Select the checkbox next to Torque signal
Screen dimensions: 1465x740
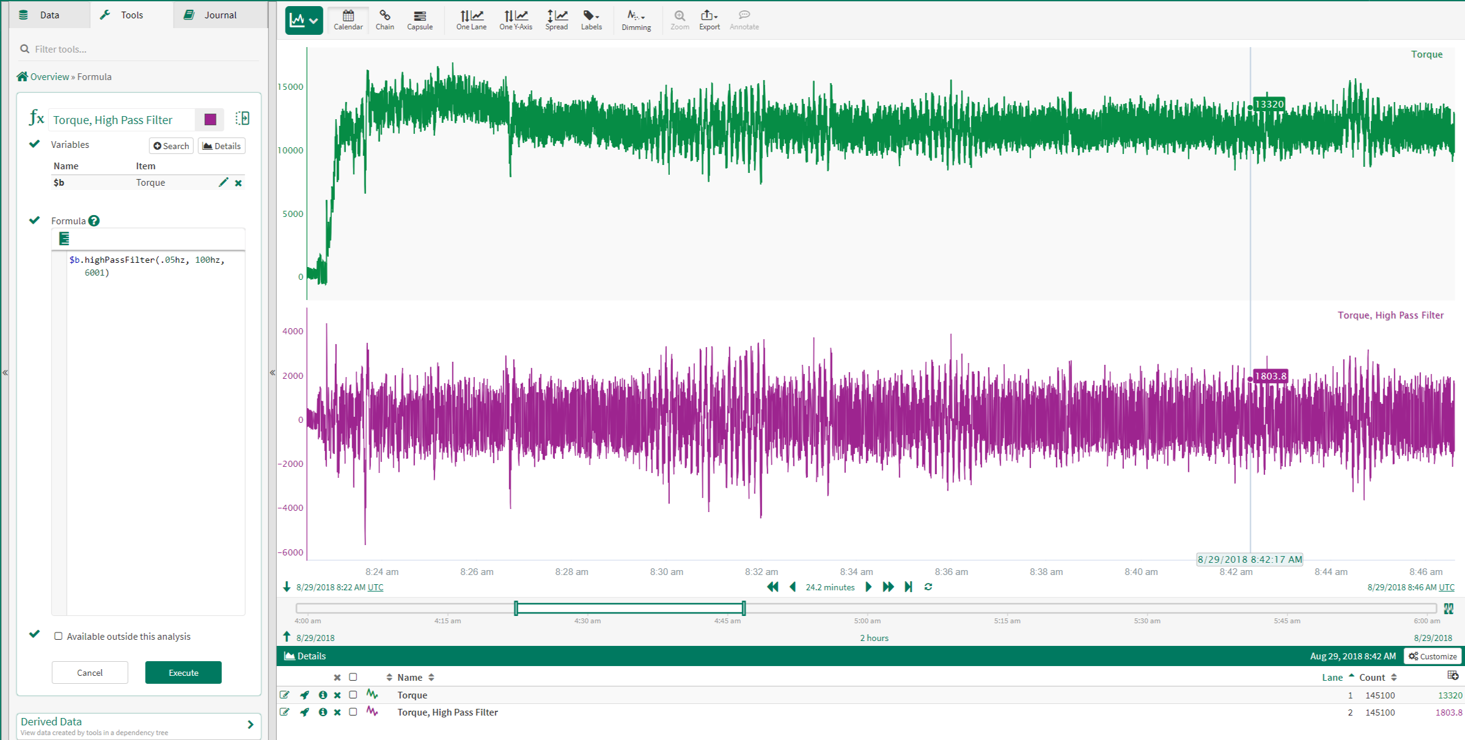click(x=353, y=695)
